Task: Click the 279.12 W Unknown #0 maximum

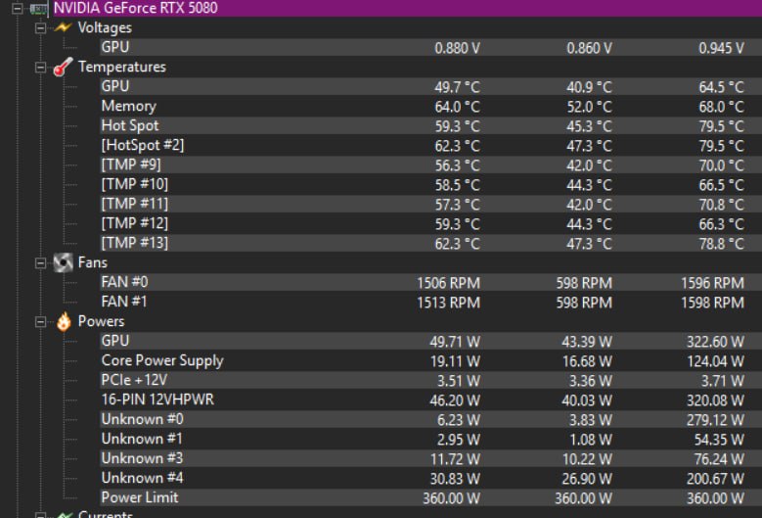Action: click(x=715, y=420)
